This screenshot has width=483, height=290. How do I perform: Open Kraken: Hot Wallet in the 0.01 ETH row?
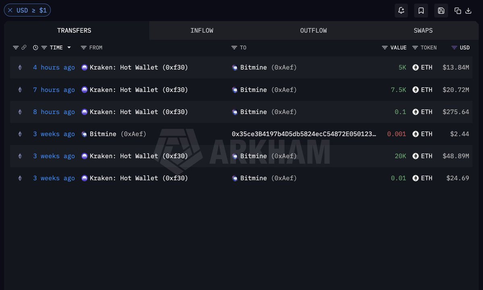(139, 178)
